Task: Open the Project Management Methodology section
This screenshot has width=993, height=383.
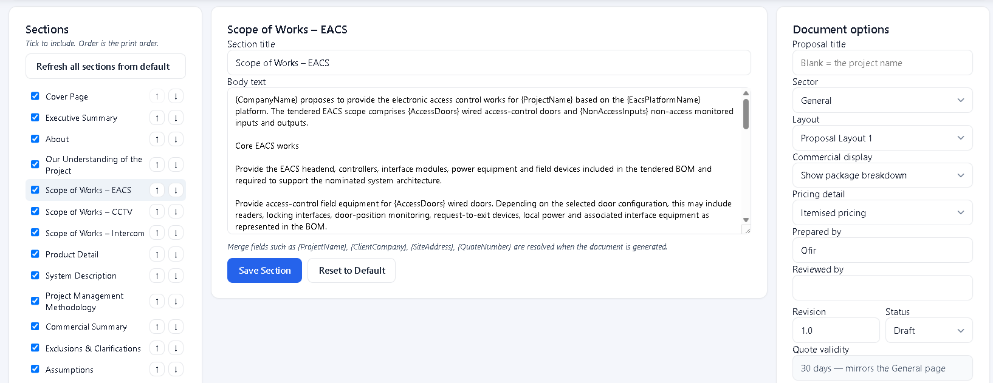Action: (x=84, y=302)
